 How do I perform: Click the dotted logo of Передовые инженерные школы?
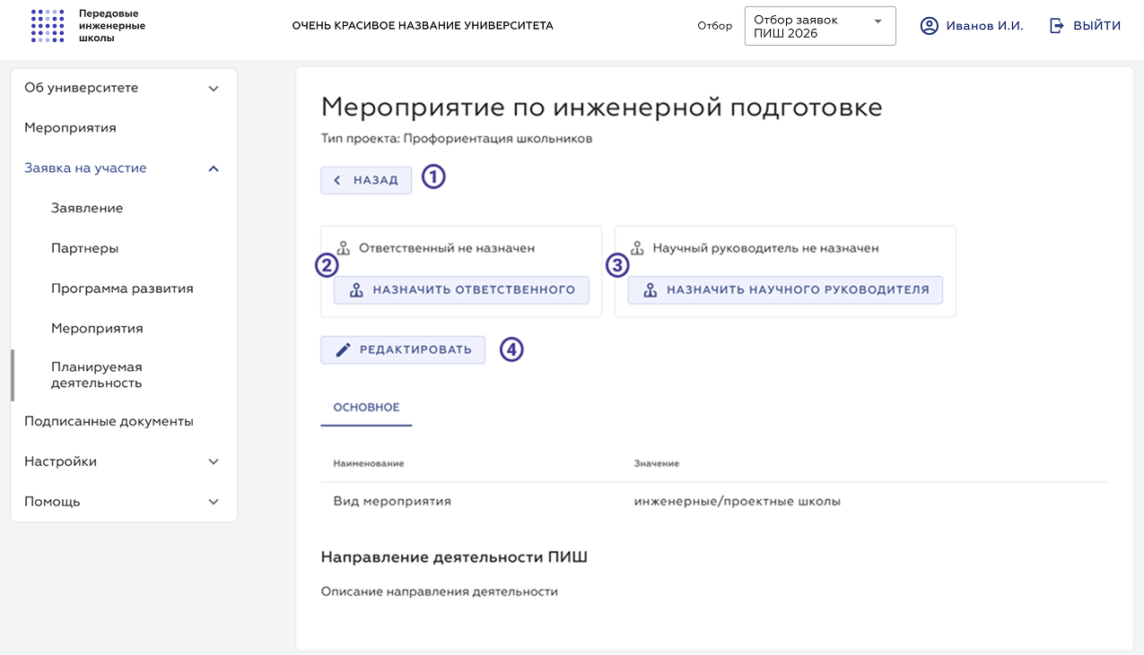tap(48, 26)
